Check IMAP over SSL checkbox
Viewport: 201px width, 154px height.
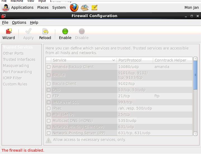pos(49,102)
